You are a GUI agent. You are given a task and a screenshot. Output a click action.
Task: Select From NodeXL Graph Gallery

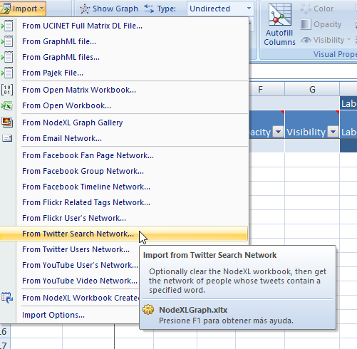123,123
